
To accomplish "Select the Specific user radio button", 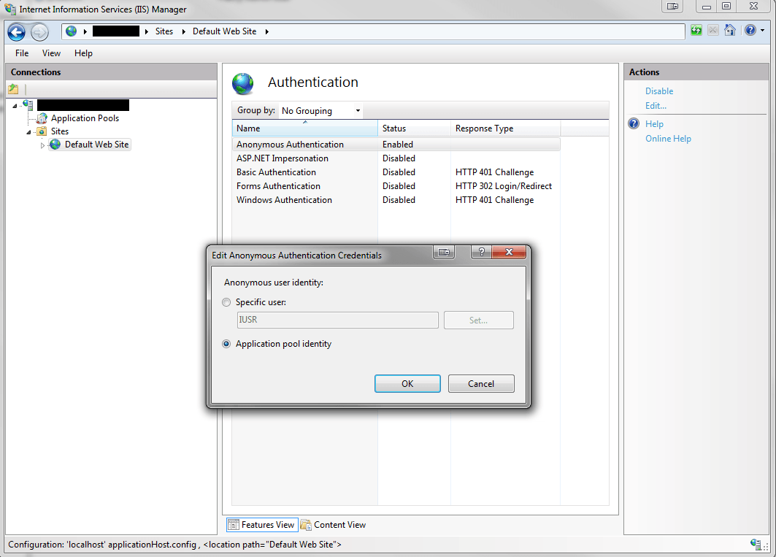I will (x=227, y=302).
